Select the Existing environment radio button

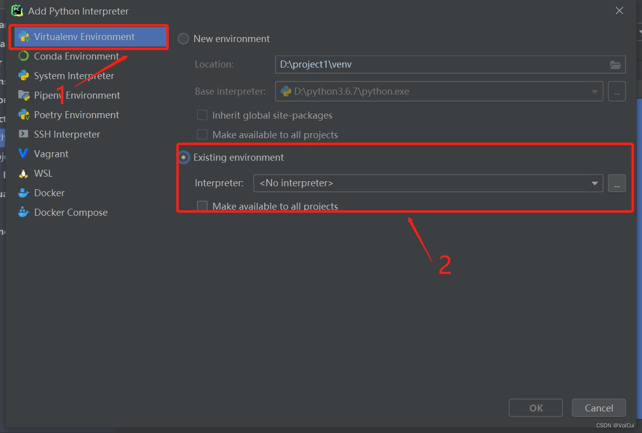coord(184,157)
